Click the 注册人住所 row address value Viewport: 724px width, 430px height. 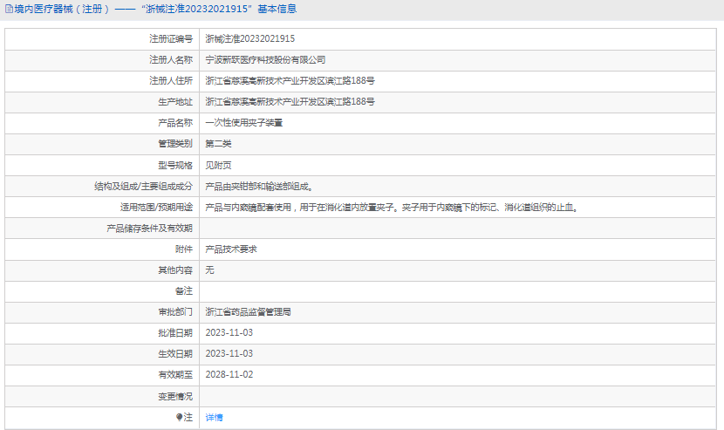tap(290, 81)
